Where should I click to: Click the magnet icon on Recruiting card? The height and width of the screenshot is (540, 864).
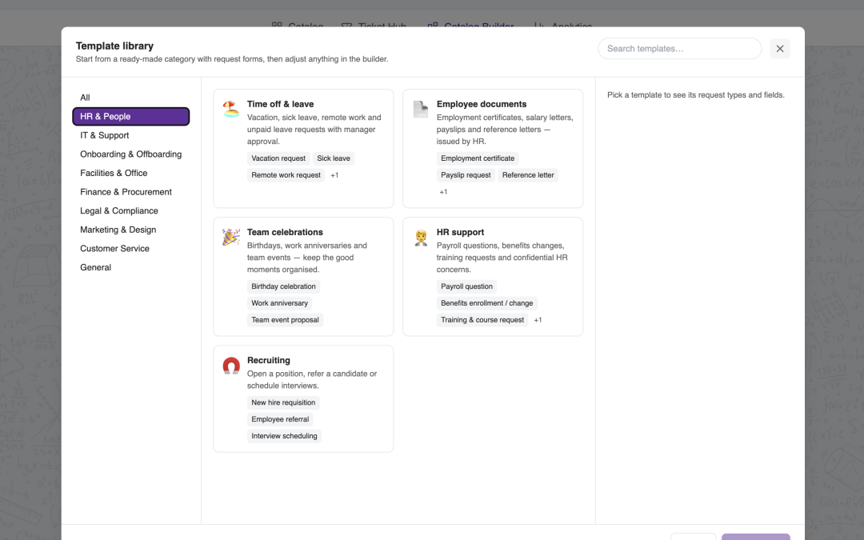231,365
